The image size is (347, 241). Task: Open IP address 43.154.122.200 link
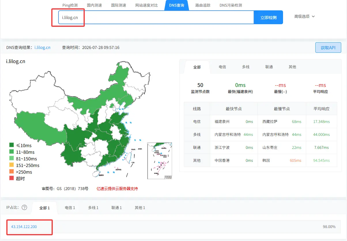coord(24,227)
